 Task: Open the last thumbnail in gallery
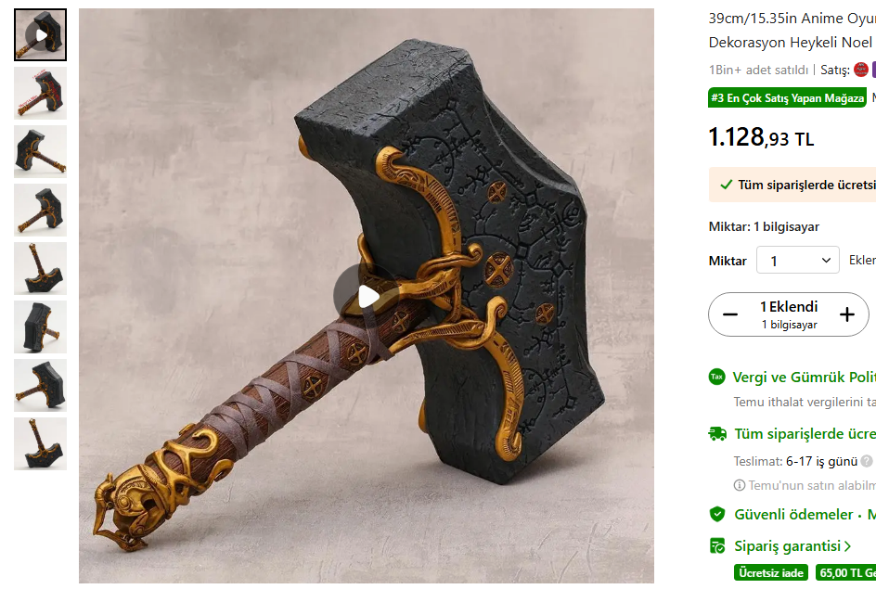click(40, 444)
